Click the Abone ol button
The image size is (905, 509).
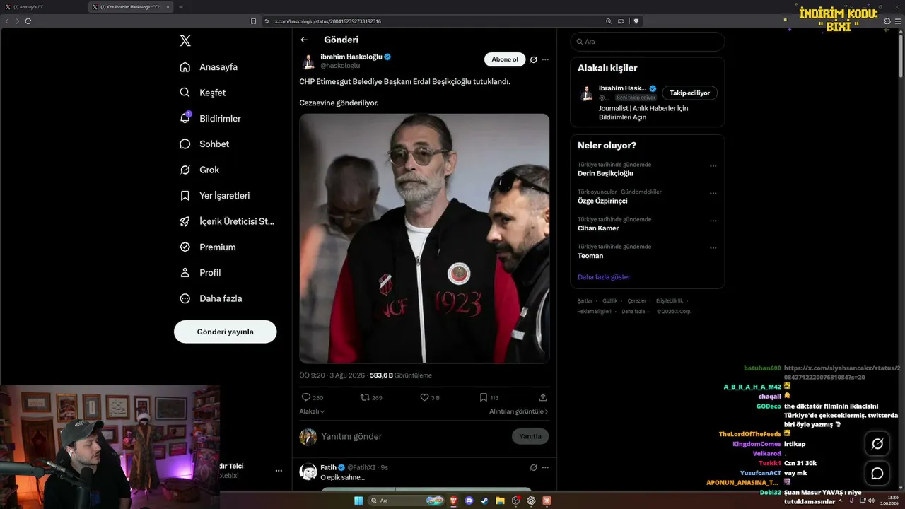pyautogui.click(x=505, y=59)
